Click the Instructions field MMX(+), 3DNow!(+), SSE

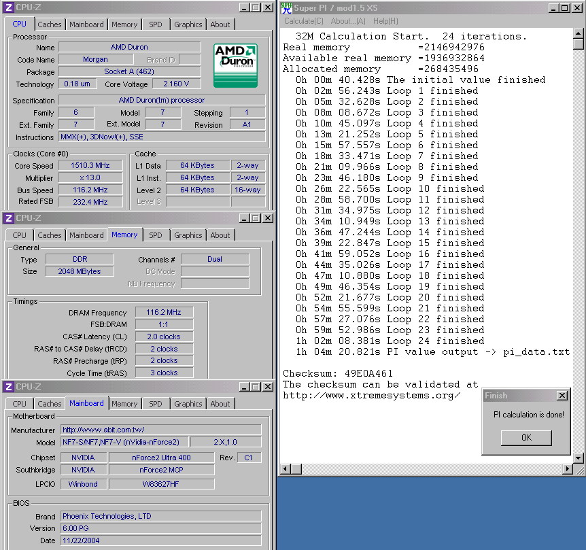click(162, 137)
